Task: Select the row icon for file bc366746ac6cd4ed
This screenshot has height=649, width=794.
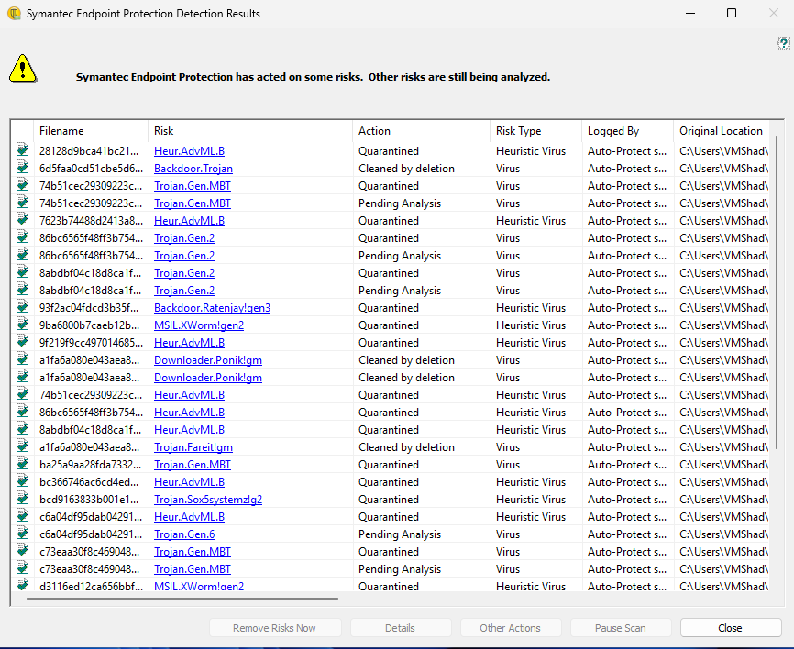Action: (x=22, y=481)
